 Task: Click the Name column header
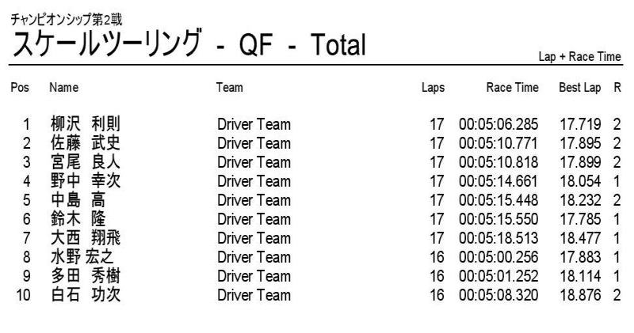pos(63,87)
